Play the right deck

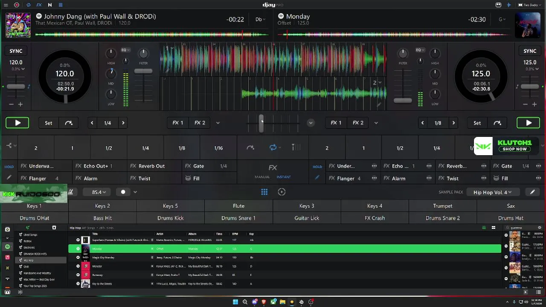[x=528, y=123]
